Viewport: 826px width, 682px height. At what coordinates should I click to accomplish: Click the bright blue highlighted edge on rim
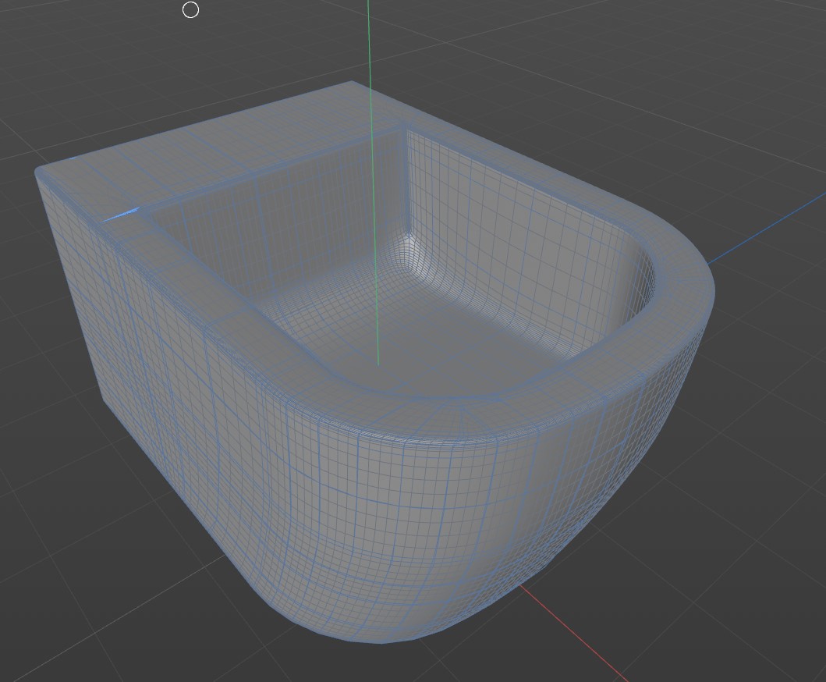click(119, 215)
